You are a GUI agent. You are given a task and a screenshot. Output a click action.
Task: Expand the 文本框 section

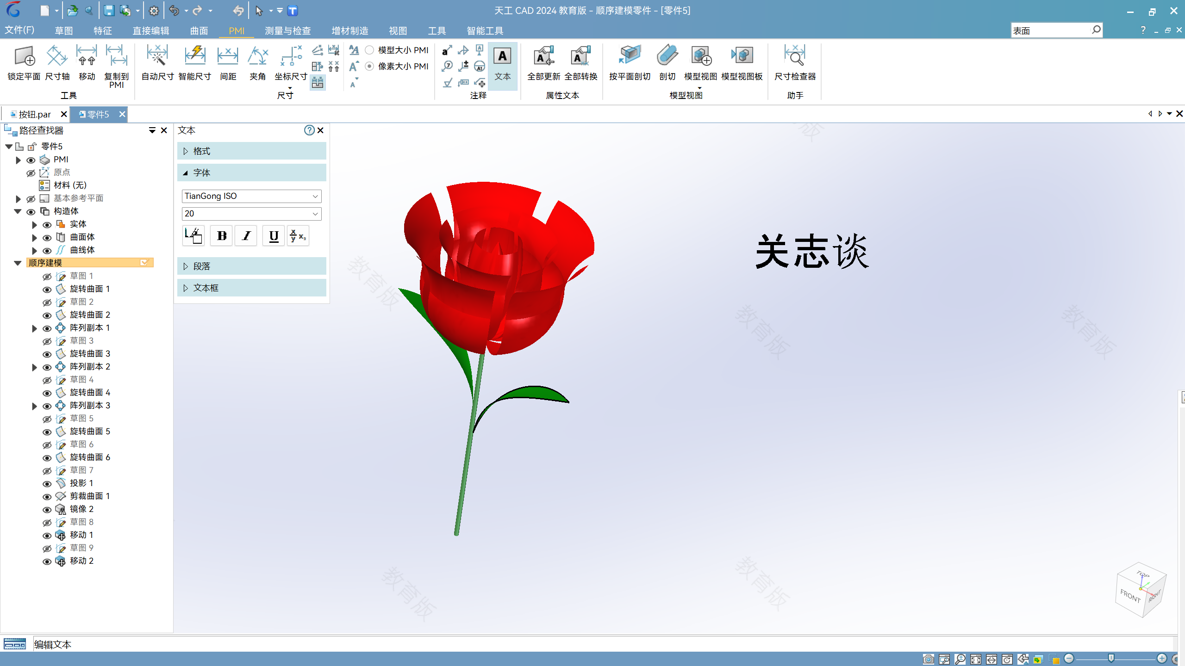point(252,288)
